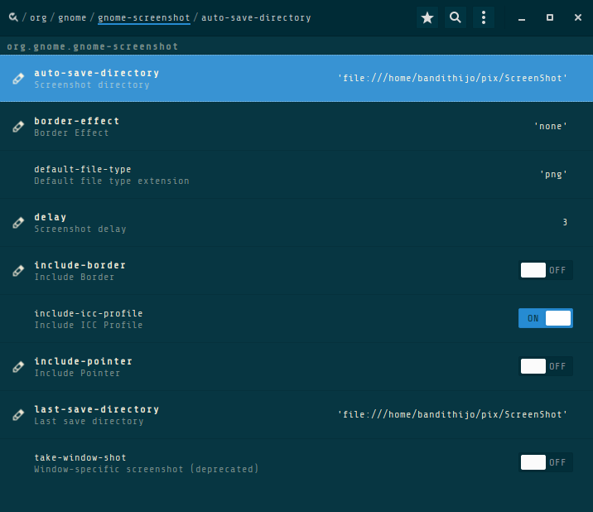This screenshot has height=512, width=593.
Task: Open the search magnifier in header
Action: click(x=456, y=17)
